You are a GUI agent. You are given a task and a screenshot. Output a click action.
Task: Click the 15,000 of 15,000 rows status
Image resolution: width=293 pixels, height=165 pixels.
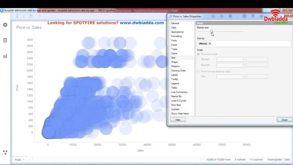pyautogui.click(x=218, y=160)
